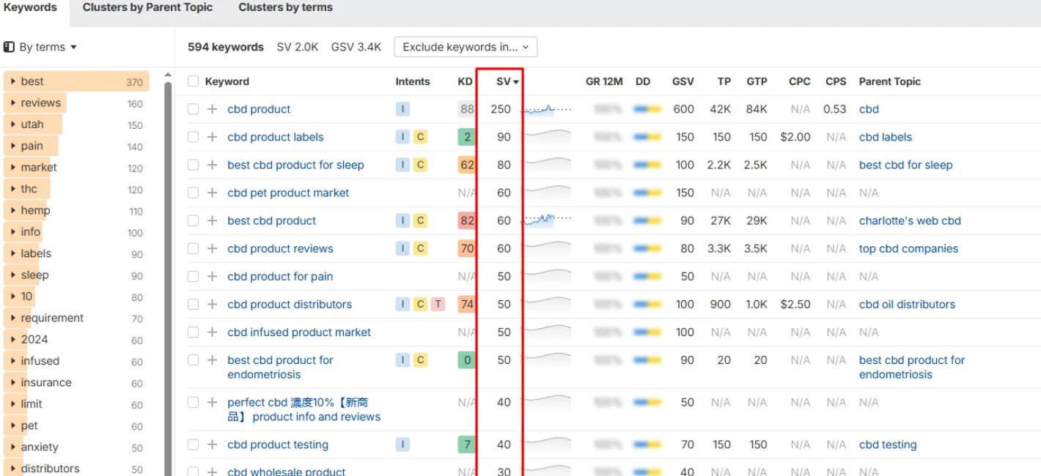Viewport: 1041px width, 476px height.
Task: Open trend sparkline for best cbd product
Action: point(546,220)
